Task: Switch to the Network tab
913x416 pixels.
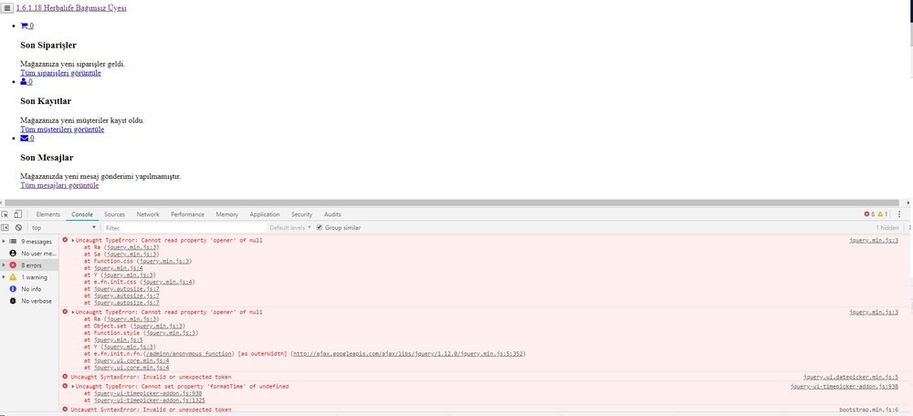Action: [x=148, y=214]
